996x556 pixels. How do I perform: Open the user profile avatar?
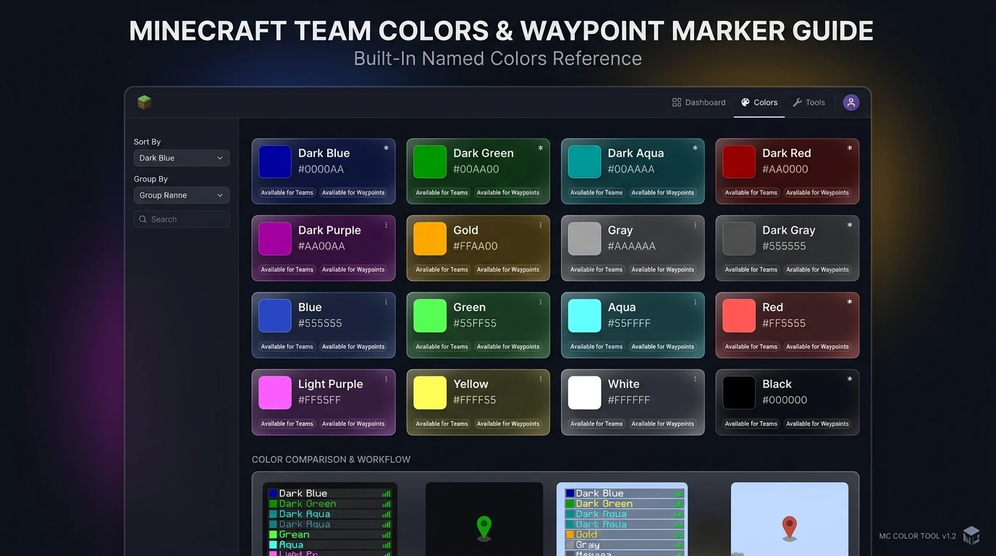click(851, 102)
